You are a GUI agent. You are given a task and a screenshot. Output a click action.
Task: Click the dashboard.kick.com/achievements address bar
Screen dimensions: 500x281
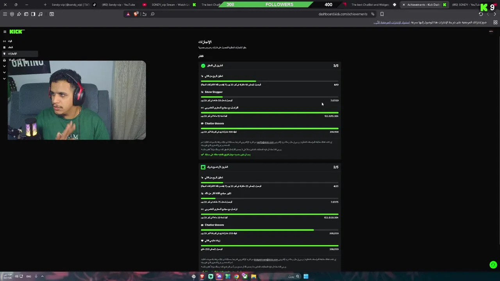[x=343, y=14]
